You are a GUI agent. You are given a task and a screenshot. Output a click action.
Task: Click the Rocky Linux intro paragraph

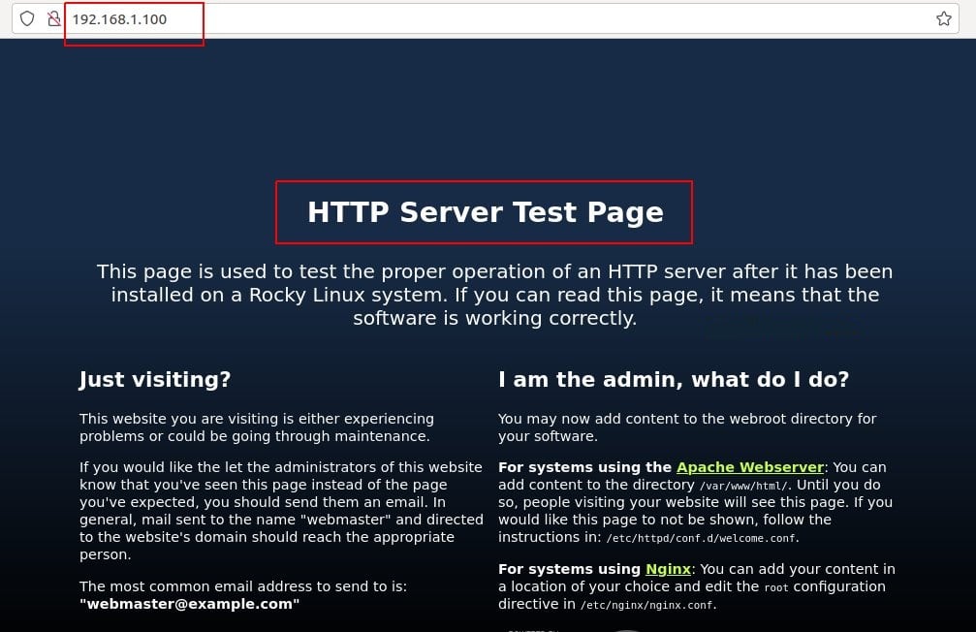pos(495,295)
